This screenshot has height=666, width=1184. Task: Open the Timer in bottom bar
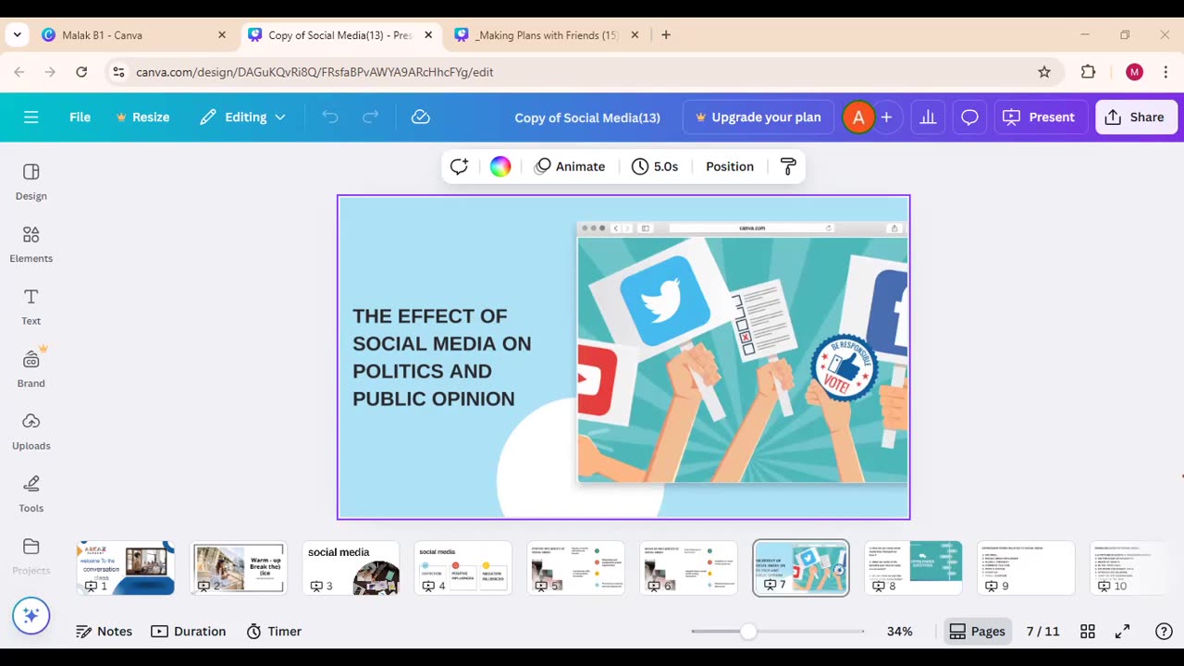pyautogui.click(x=275, y=632)
